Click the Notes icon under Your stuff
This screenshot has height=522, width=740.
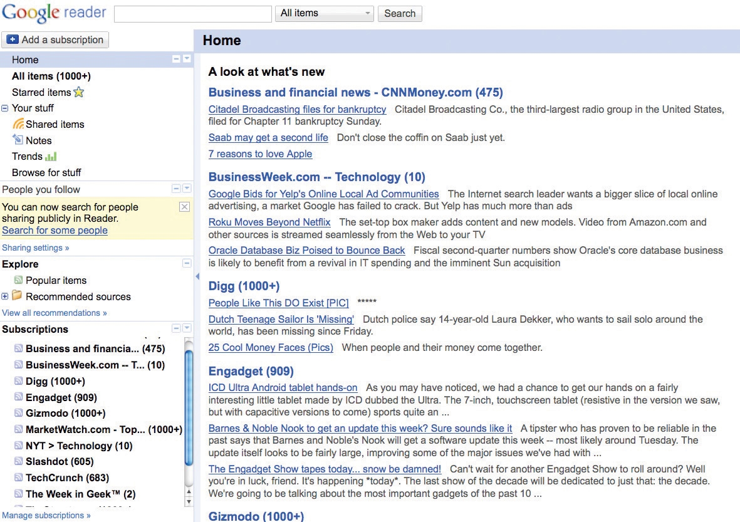pyautogui.click(x=19, y=140)
